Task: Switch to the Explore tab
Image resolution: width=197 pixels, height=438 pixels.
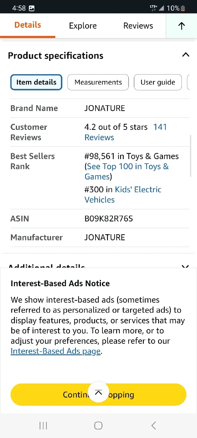Action: pos(83,26)
